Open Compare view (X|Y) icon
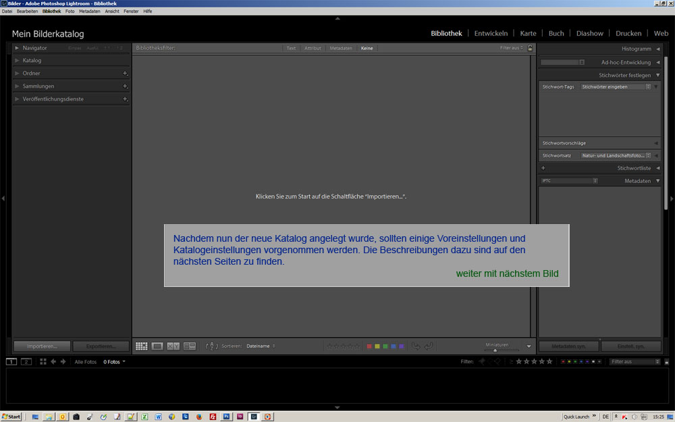 (x=173, y=346)
